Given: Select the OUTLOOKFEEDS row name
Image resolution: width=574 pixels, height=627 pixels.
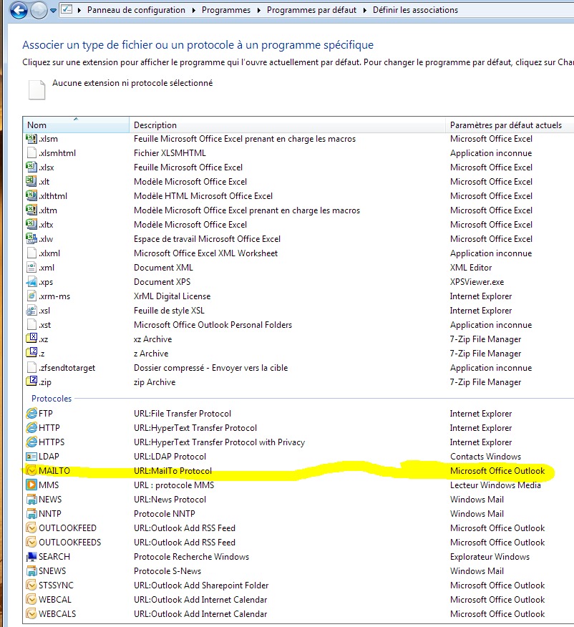Looking at the screenshot, I should pyautogui.click(x=70, y=543).
